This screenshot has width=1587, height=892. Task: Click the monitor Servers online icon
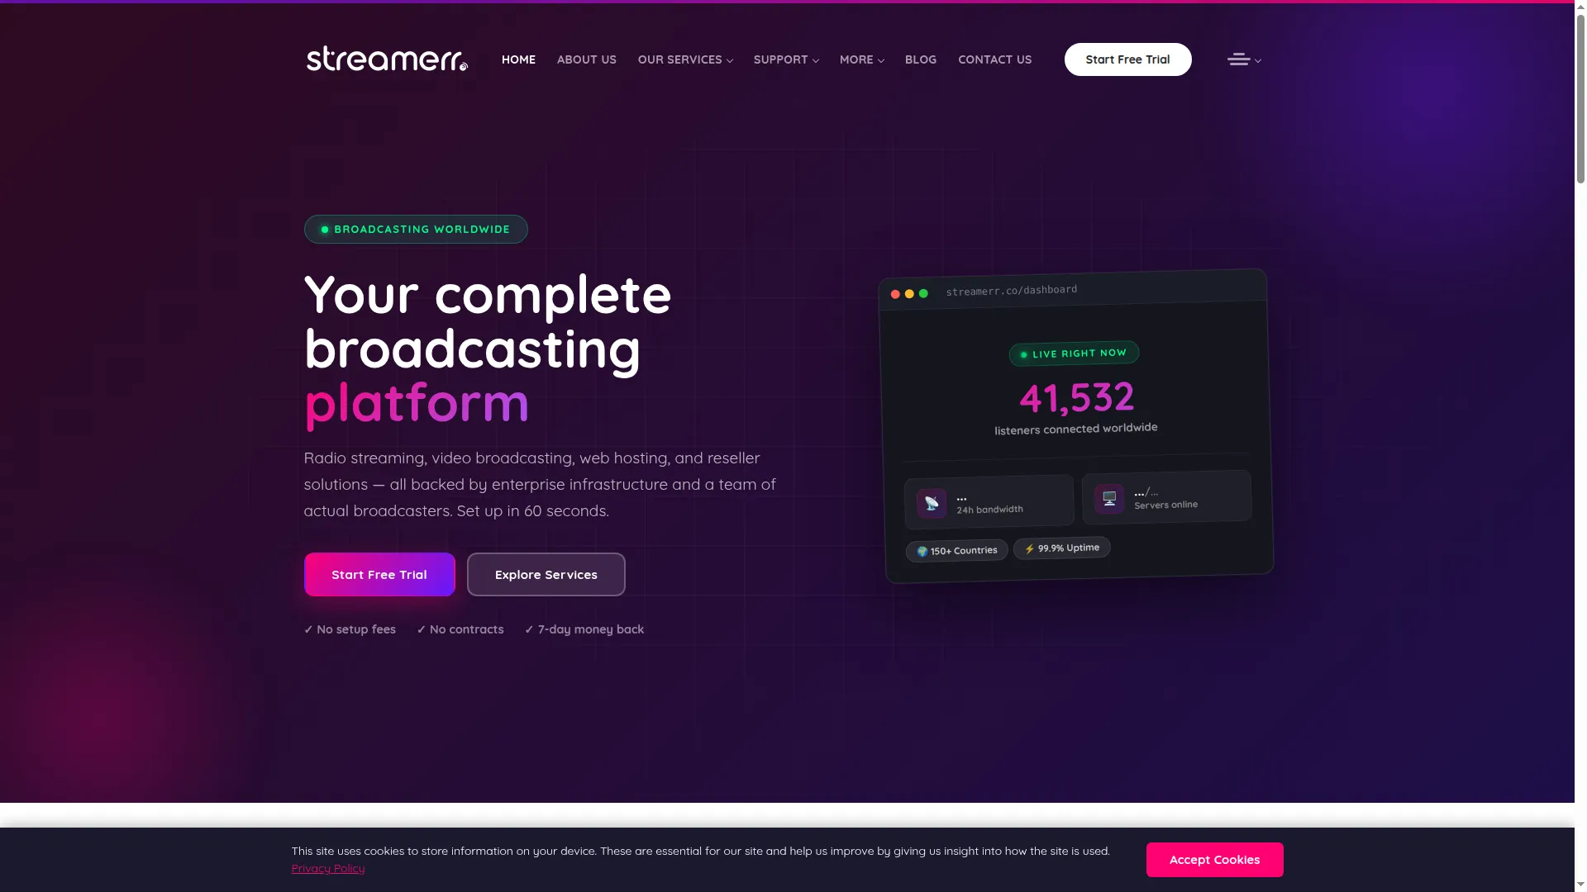point(1109,498)
